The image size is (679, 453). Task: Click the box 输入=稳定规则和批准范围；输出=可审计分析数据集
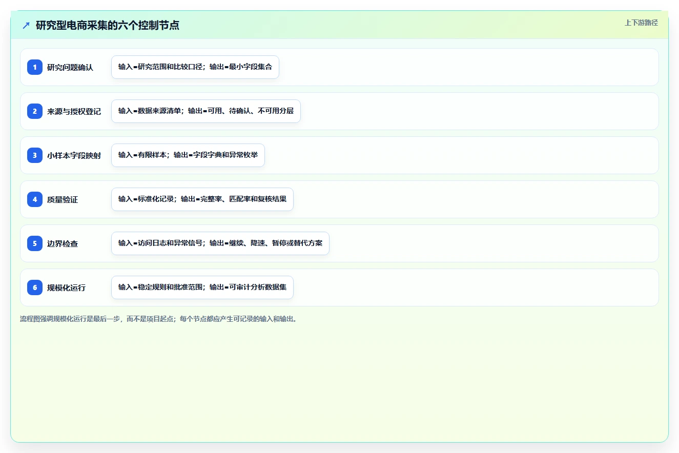pos(202,287)
